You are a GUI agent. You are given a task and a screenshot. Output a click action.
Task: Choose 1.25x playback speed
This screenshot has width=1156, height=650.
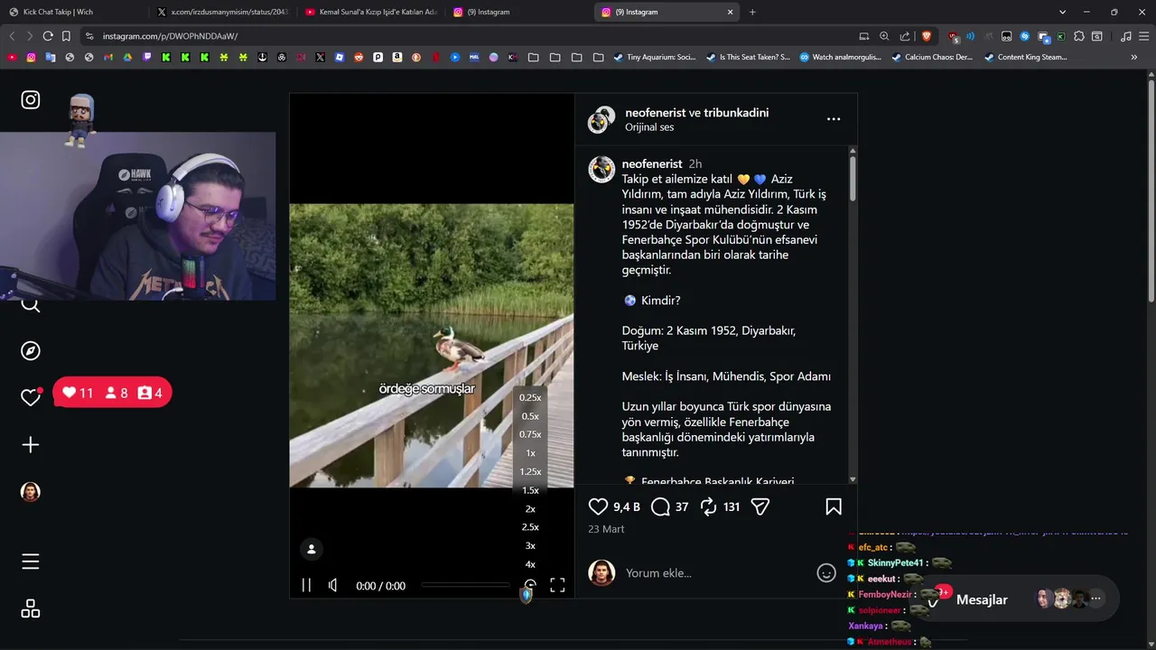point(530,471)
